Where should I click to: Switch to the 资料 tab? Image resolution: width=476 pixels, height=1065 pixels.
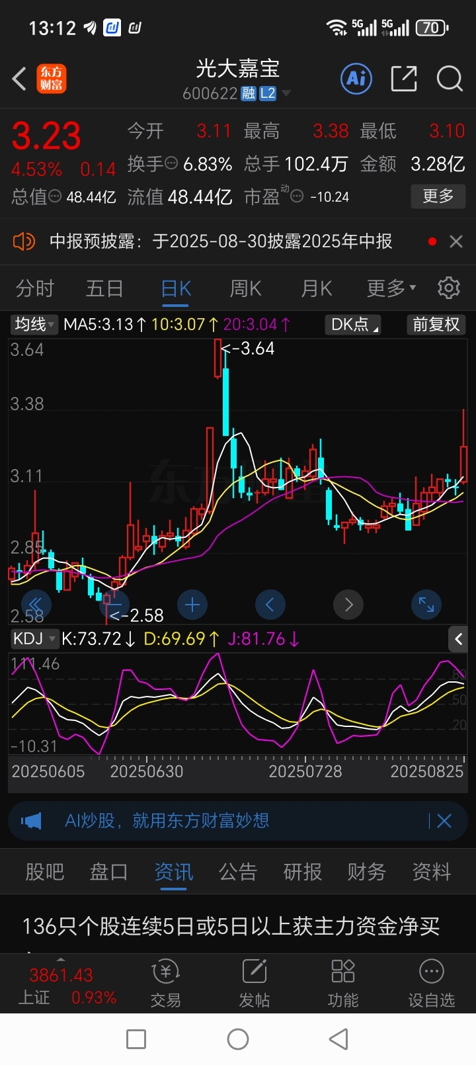pos(432,872)
